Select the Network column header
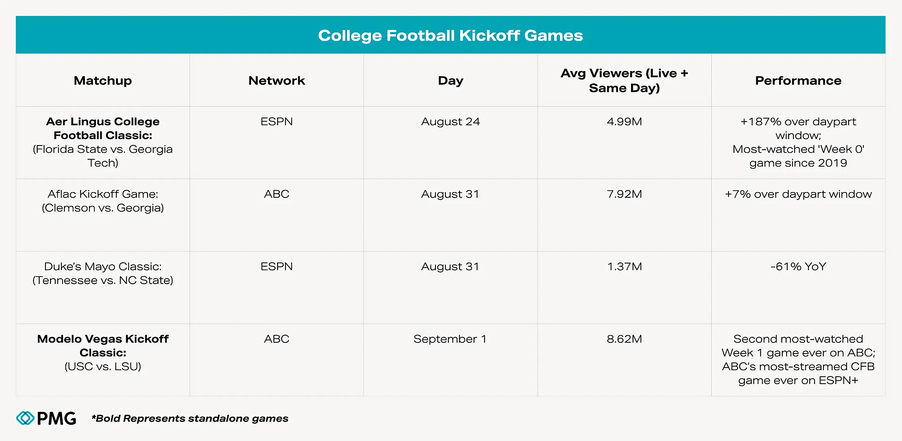Image resolution: width=902 pixels, height=441 pixels. coord(277,81)
